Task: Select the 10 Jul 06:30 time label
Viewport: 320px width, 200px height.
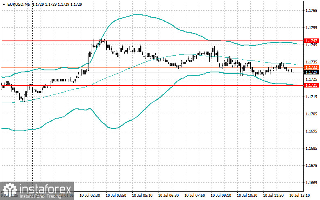Action: tap(168, 196)
